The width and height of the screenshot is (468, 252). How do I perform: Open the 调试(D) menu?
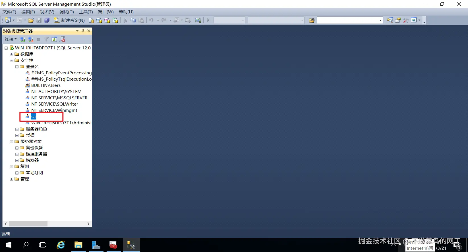coord(67,12)
